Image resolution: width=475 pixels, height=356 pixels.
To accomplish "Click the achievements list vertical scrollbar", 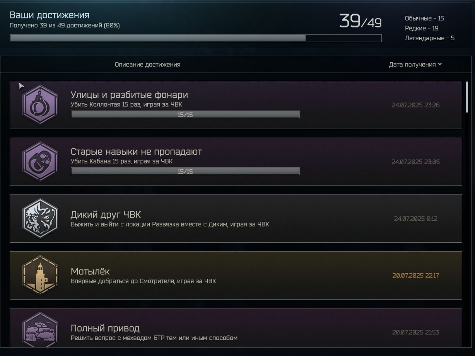I will pos(467,97).
